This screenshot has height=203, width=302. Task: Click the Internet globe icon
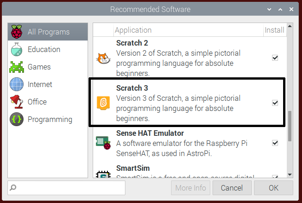17,85
